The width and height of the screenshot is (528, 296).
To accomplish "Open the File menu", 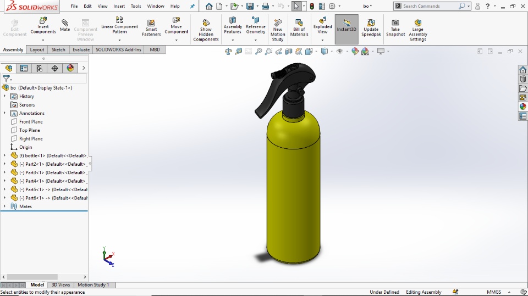I will (x=74, y=6).
